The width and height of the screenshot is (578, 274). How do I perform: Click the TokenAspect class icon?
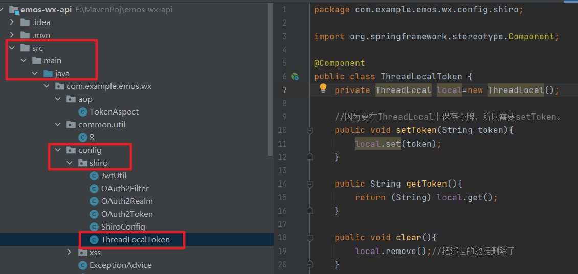pyautogui.click(x=82, y=111)
